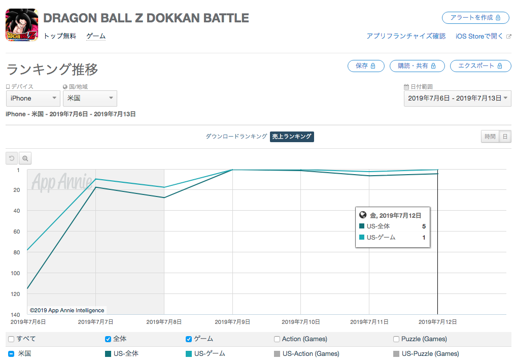The image size is (515, 362).
Task: Toggle the すべて checkbox
Action: (11, 339)
